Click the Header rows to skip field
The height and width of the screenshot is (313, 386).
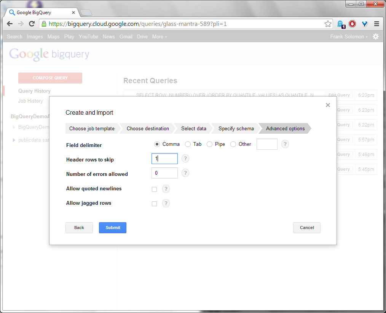click(x=164, y=159)
